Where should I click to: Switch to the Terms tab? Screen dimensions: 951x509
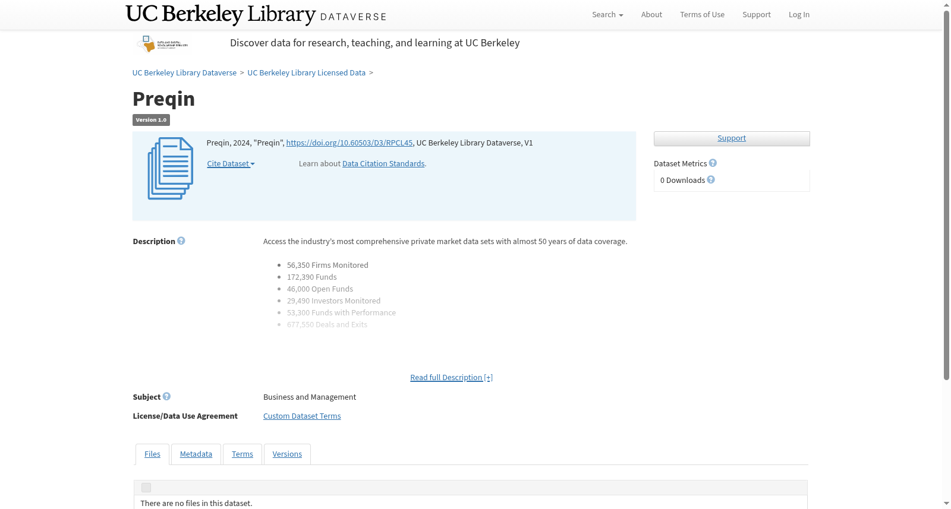[243, 454]
